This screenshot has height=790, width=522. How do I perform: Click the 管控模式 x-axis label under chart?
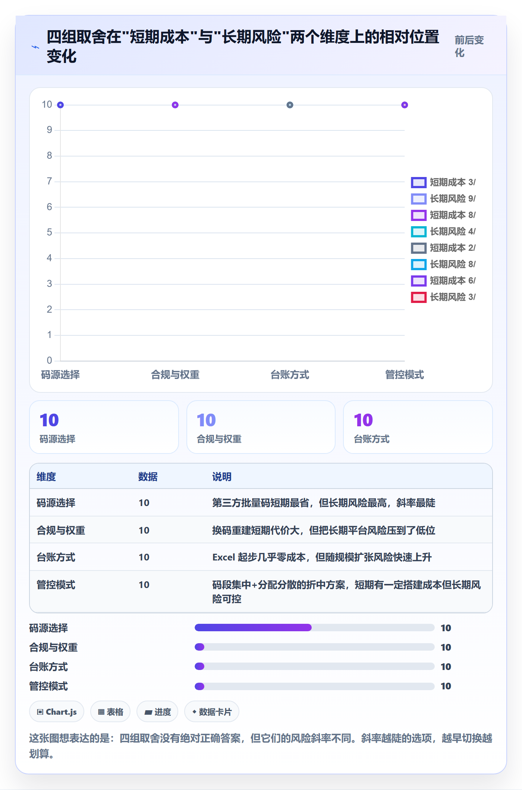[405, 375]
